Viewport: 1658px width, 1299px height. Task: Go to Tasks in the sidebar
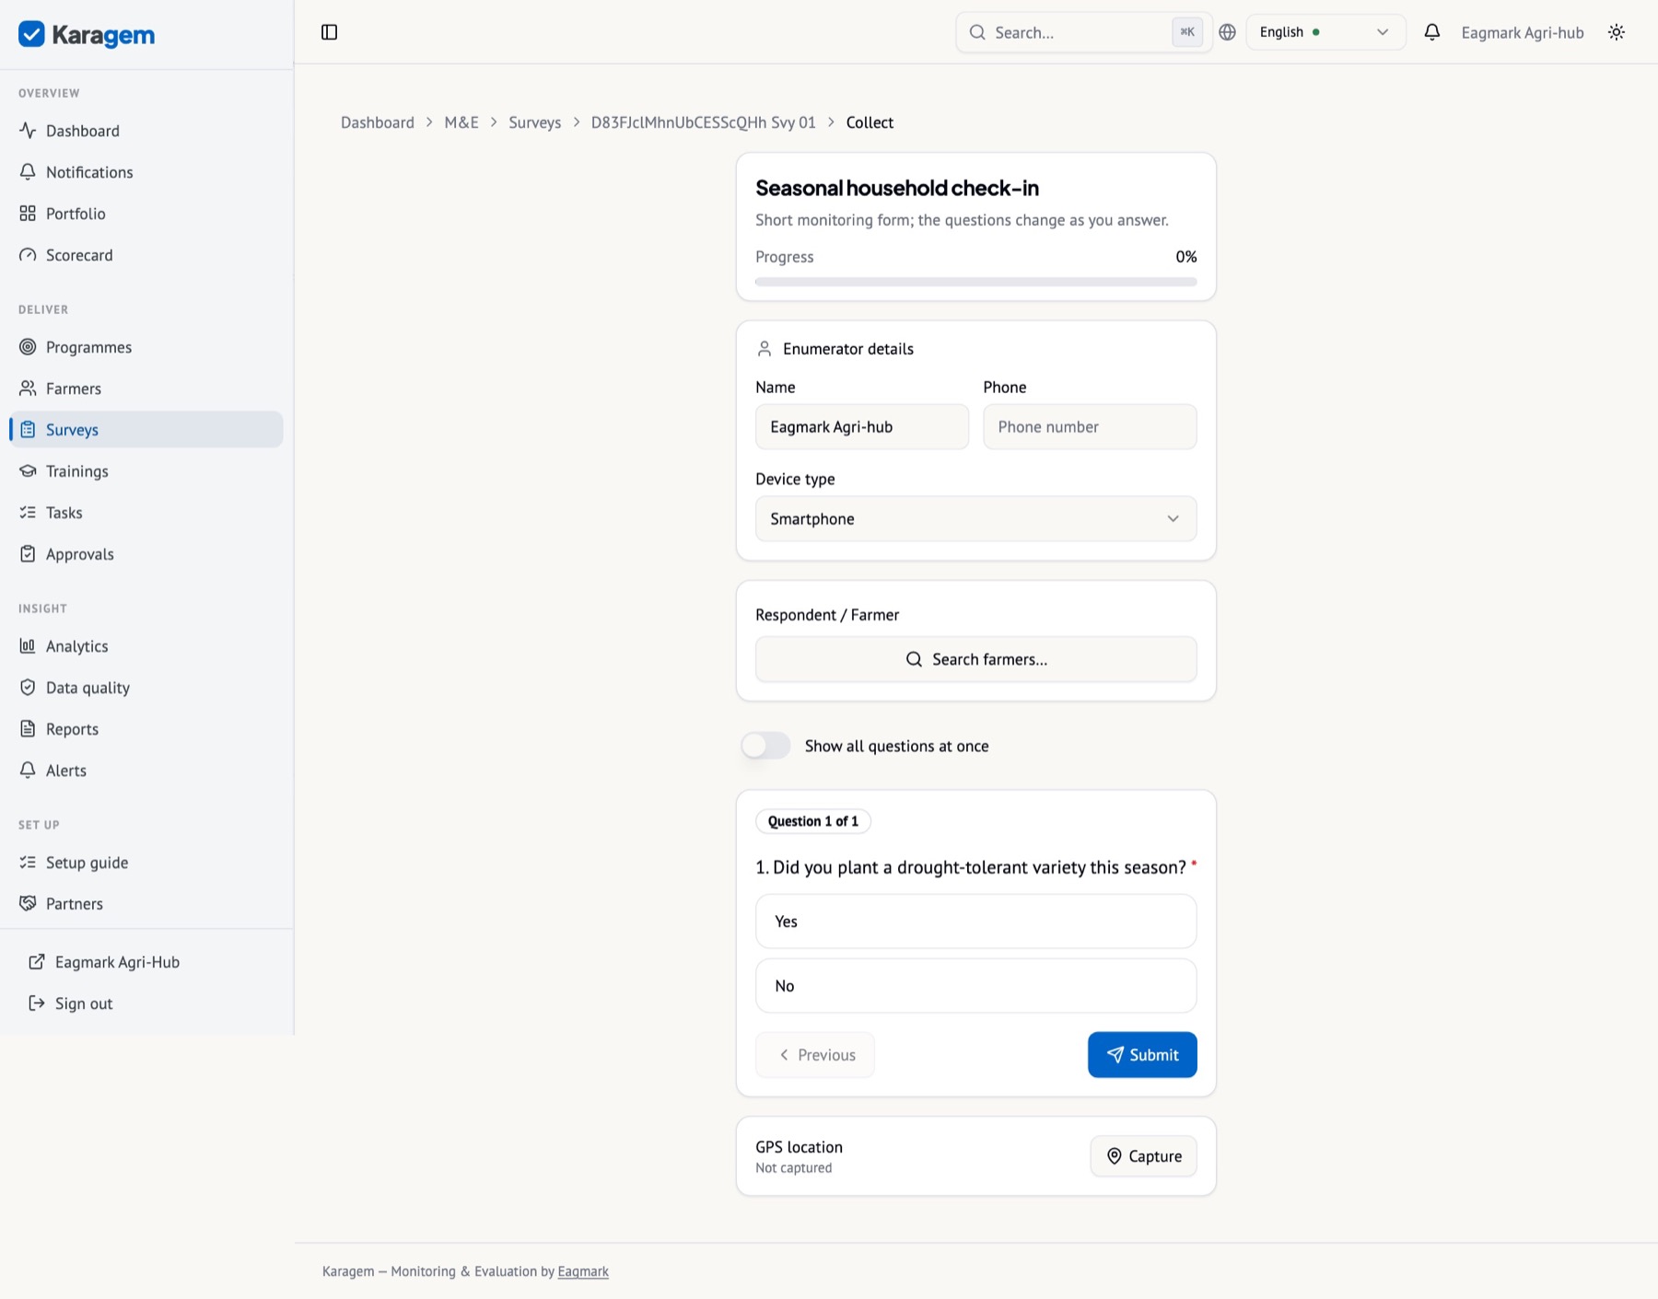coord(146,513)
